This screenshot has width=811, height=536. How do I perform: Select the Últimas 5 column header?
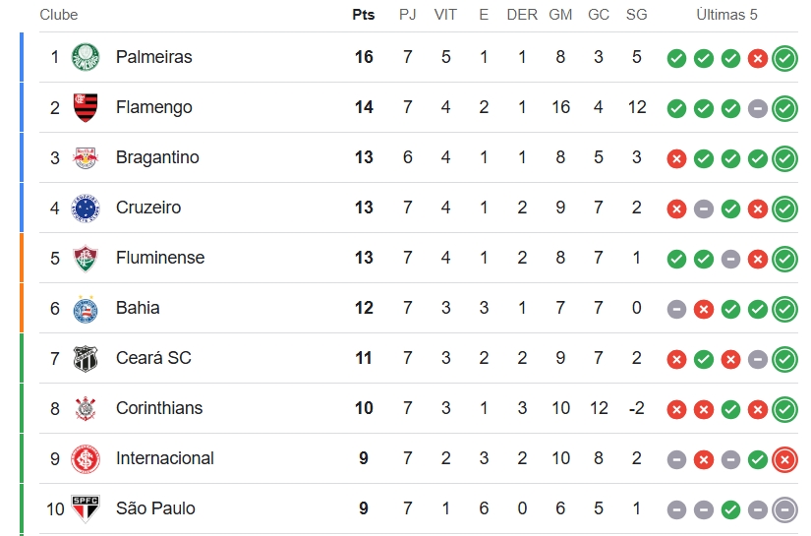pos(726,15)
